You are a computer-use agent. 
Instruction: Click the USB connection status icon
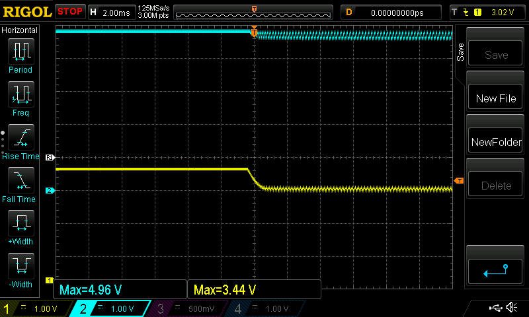click(496, 308)
